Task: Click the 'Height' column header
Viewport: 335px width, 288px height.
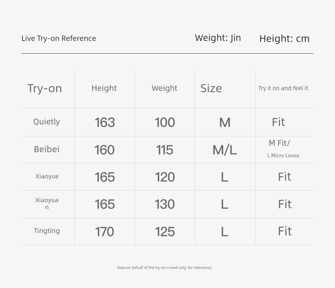Action: (x=104, y=88)
